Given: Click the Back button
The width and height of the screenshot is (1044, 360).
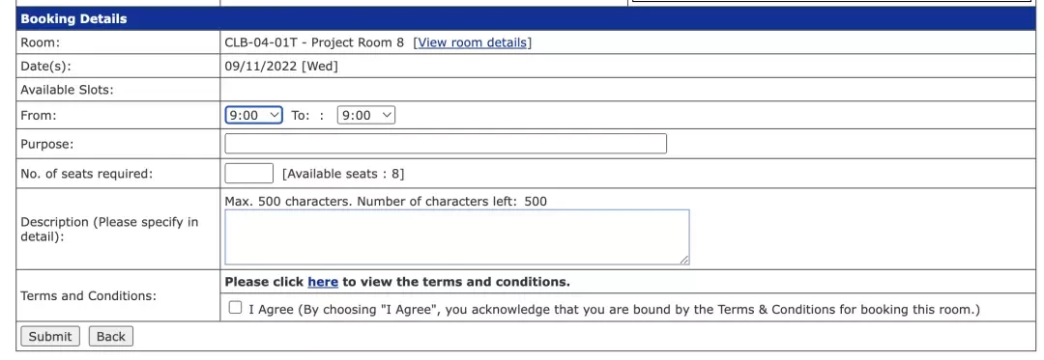Looking at the screenshot, I should coord(111,336).
